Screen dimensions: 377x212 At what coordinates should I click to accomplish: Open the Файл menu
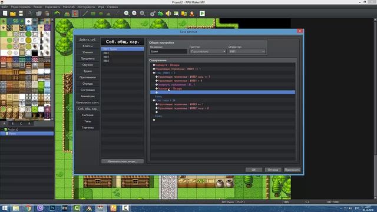tap(5, 7)
